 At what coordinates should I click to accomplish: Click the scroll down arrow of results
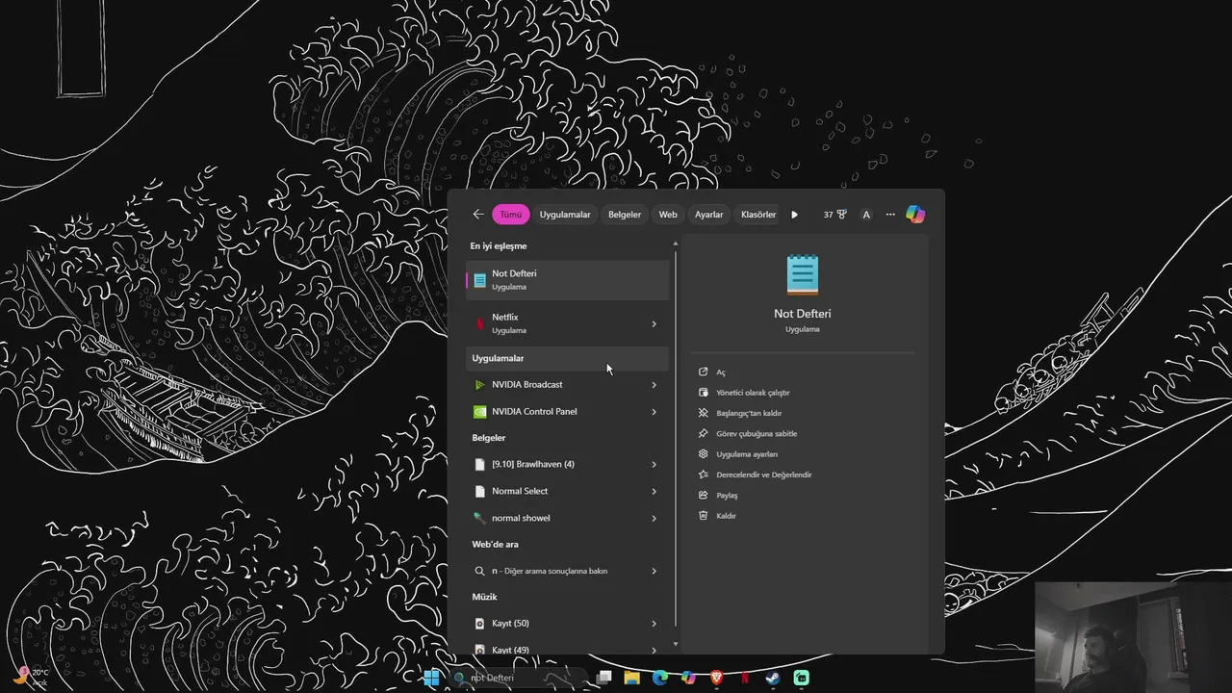tap(676, 644)
